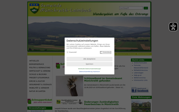
Task: Click the Gemeinde Münichreith-Laimbach title
Action: [66, 8]
